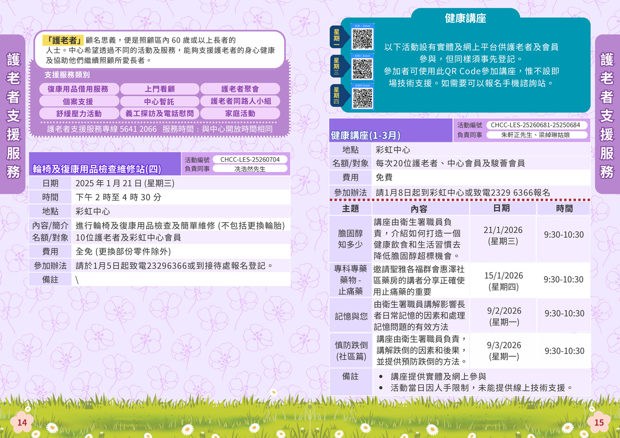Open the 健康講座 header tab

pos(465,18)
